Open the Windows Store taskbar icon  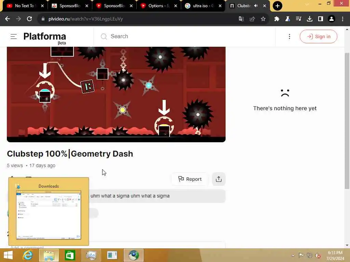click(x=70, y=255)
